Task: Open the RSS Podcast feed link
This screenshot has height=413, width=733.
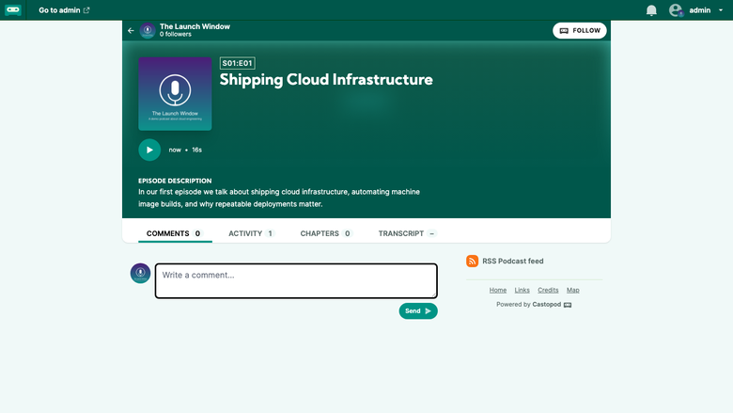Action: [x=513, y=261]
